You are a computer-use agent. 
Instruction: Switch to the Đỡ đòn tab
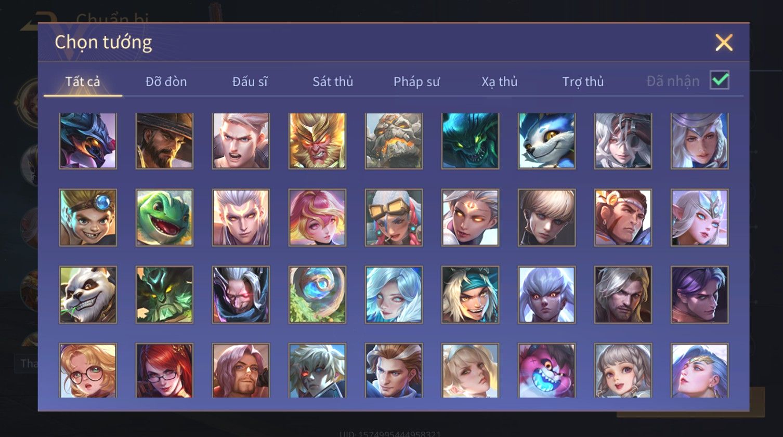pyautogui.click(x=166, y=82)
